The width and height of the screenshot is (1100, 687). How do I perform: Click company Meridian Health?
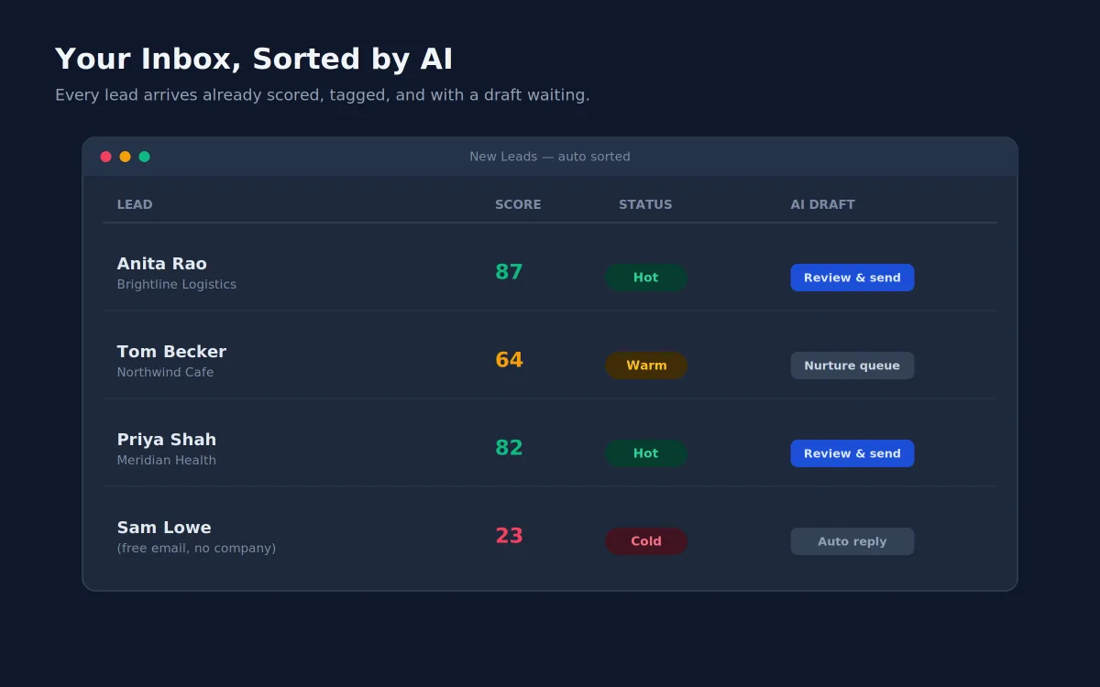coord(167,461)
